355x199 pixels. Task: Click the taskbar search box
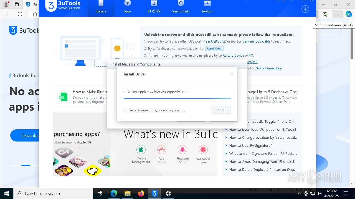pyautogui.click(x=53, y=193)
